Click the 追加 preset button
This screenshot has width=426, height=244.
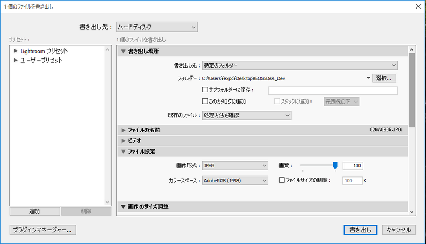(35, 212)
